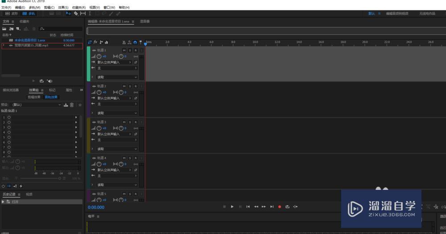Toggle auto-play speaker icon in Files panel

tap(50, 81)
